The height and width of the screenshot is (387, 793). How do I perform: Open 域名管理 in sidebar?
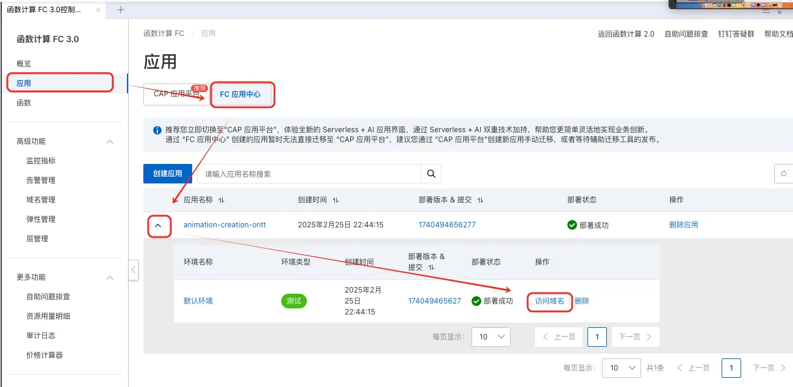pos(41,200)
